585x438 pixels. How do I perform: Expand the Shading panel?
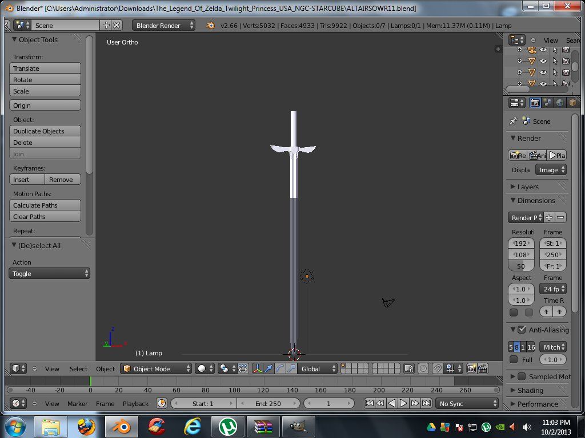click(x=530, y=390)
